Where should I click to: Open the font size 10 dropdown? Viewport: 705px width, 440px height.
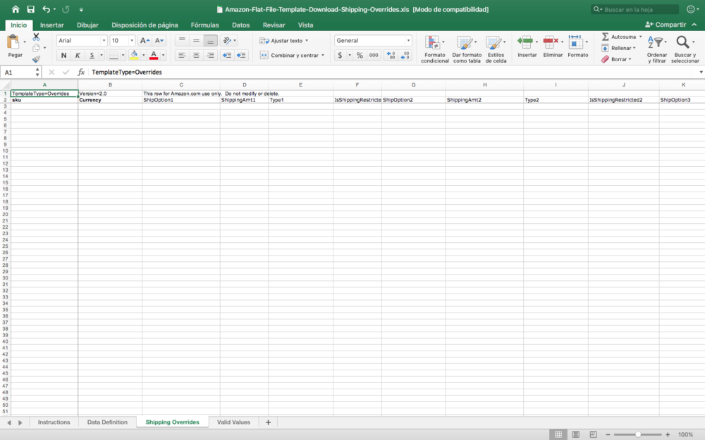(132, 40)
